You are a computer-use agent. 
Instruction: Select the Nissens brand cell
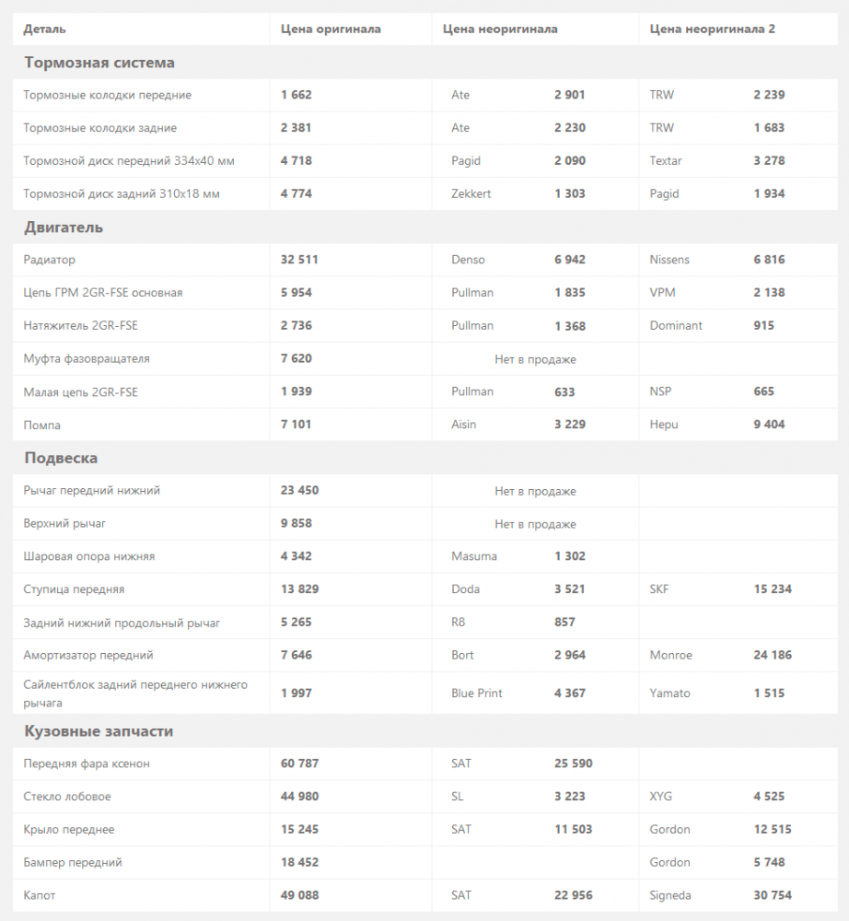pos(669,260)
